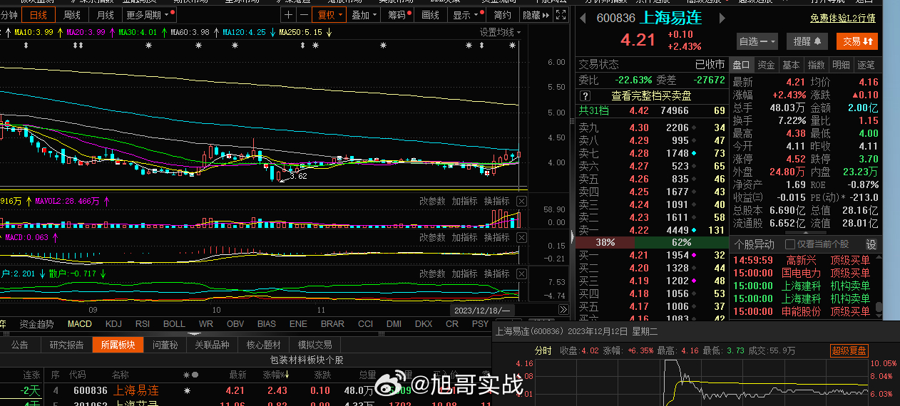Image resolution: width=900 pixels, height=406 pixels.
Task: Expand the 更多周期 period dropdown
Action: point(148,15)
